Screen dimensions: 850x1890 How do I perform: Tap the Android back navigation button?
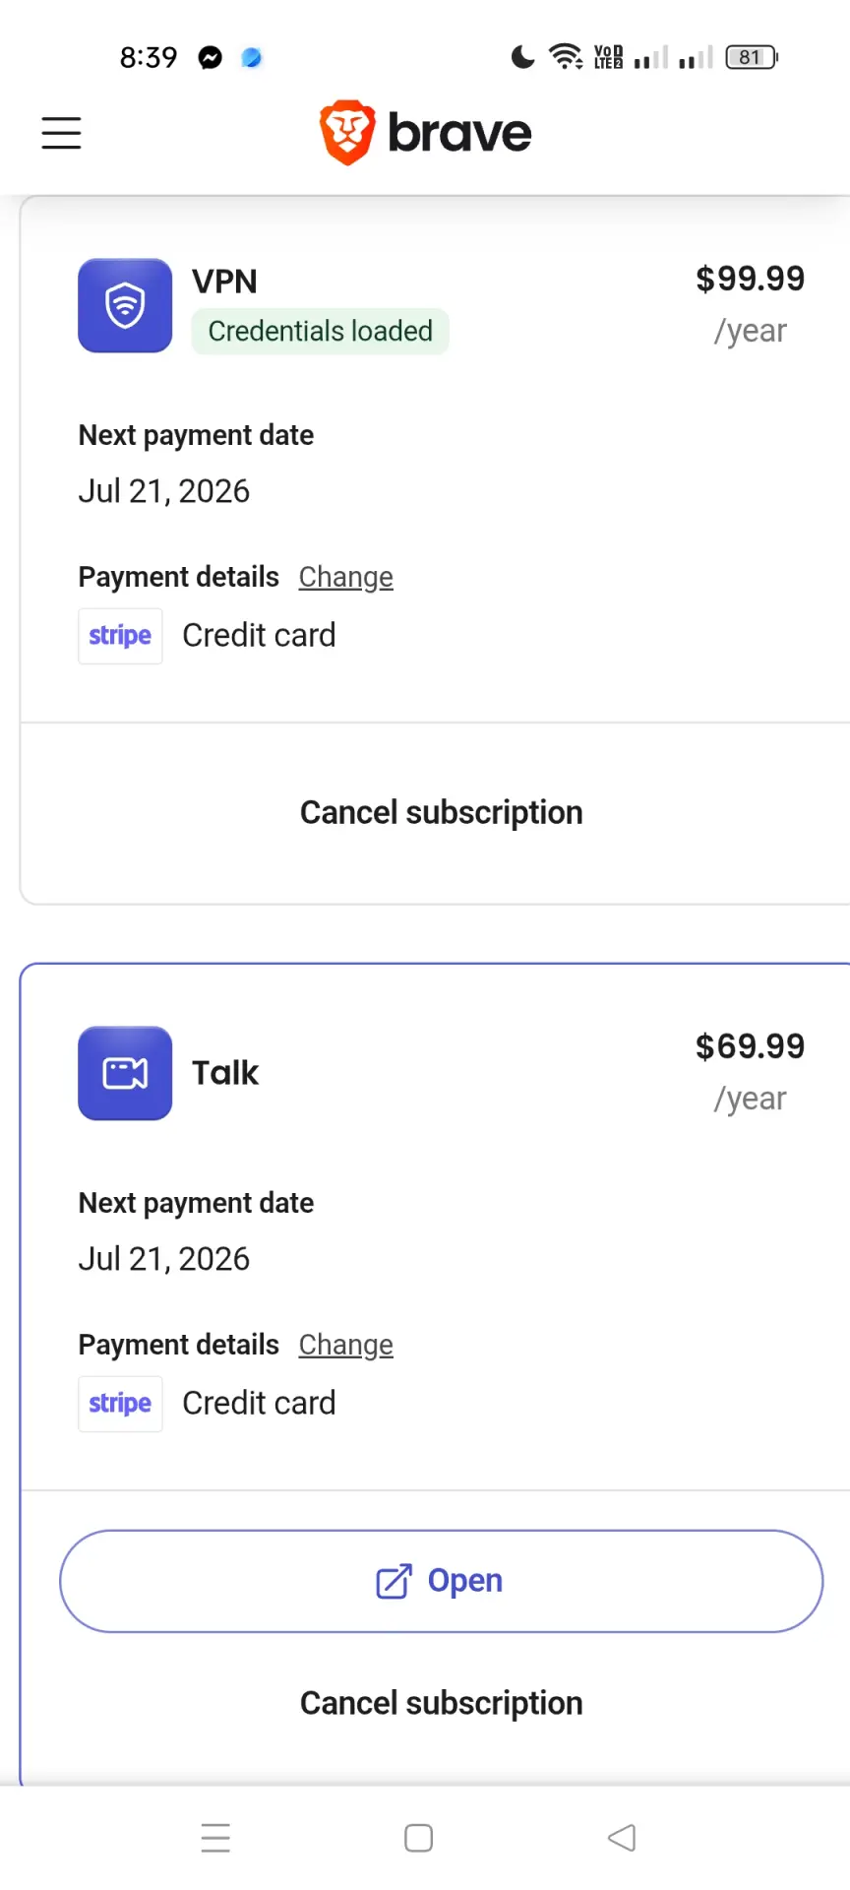(x=622, y=1837)
